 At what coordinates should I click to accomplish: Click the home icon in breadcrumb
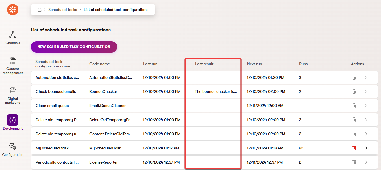40,10
